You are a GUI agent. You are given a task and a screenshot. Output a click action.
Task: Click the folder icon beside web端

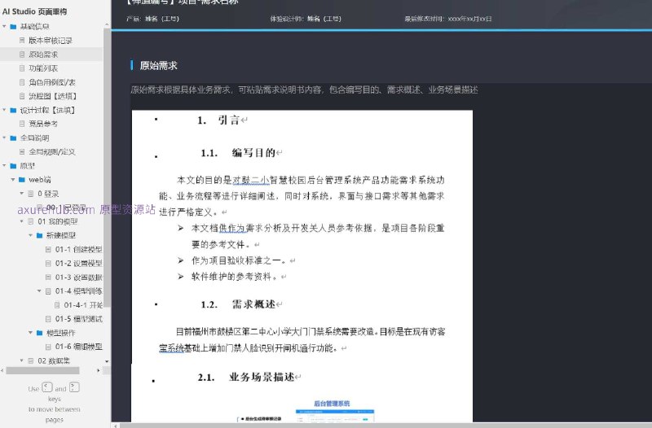(x=22, y=180)
